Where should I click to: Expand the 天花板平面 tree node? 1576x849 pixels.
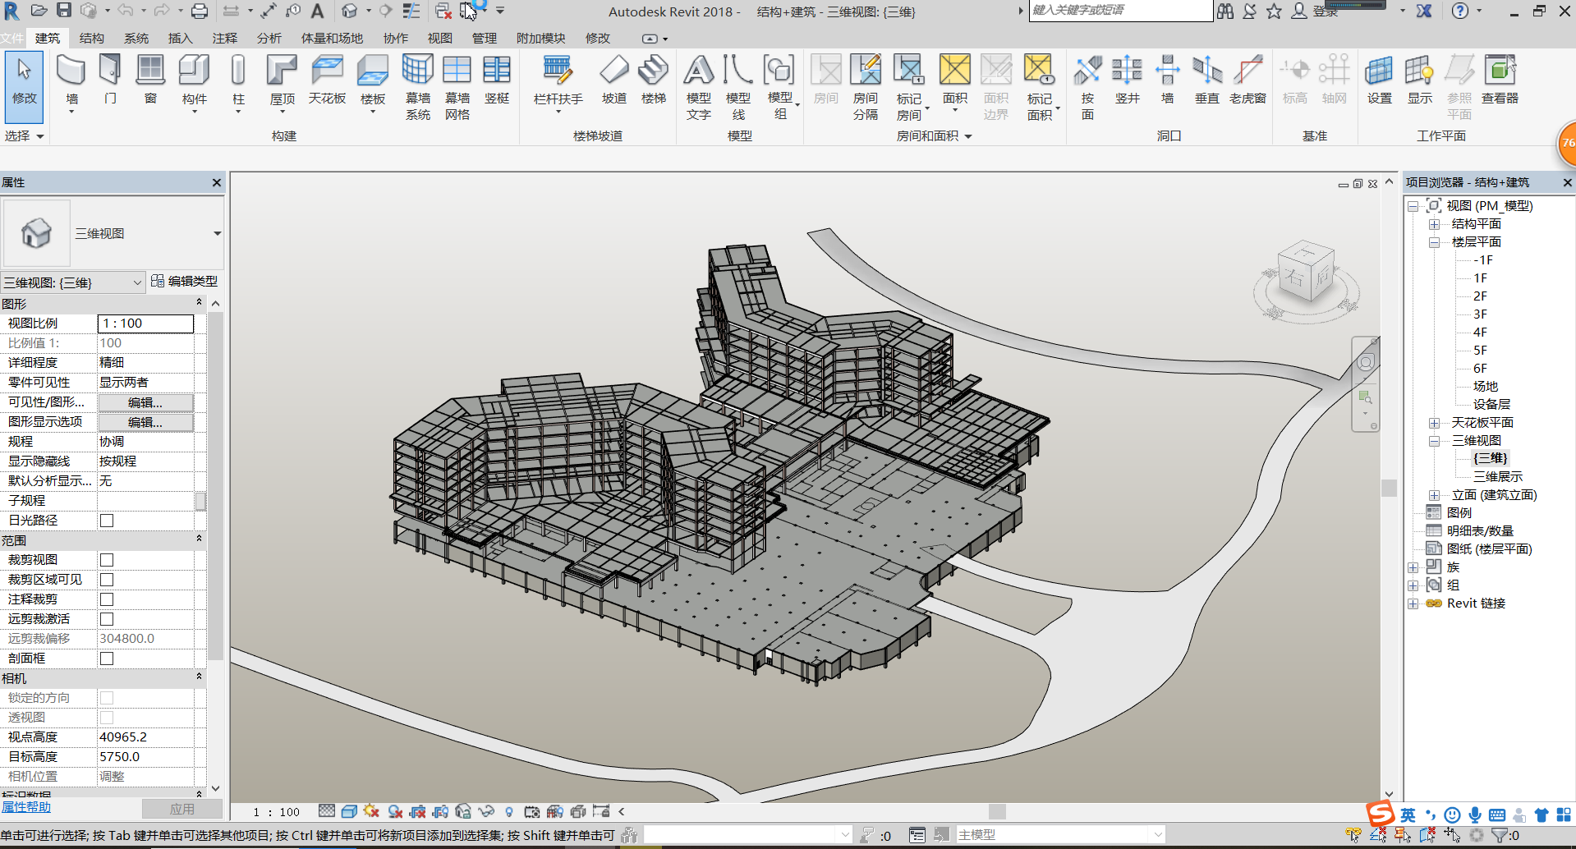[x=1434, y=423]
